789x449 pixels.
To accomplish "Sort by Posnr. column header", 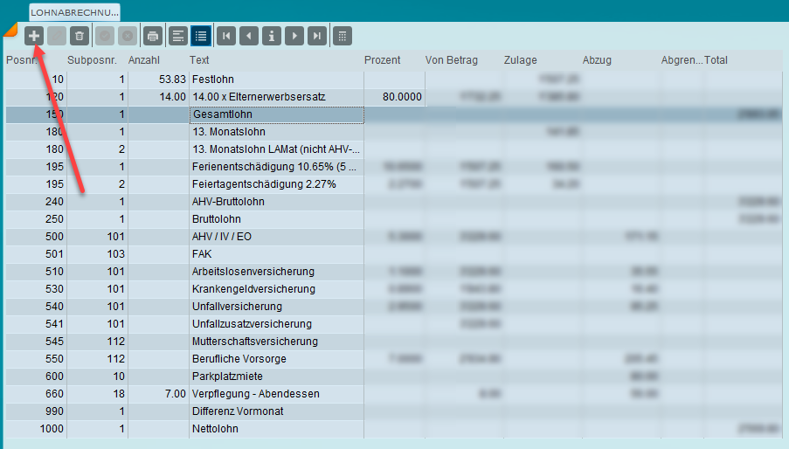I will (21, 60).
